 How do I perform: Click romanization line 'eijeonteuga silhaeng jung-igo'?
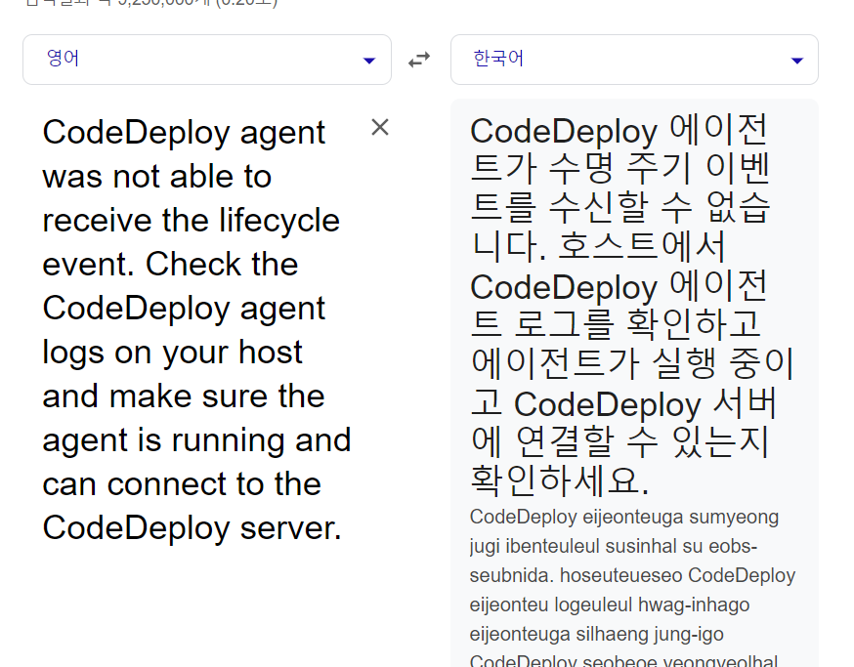[x=596, y=635]
